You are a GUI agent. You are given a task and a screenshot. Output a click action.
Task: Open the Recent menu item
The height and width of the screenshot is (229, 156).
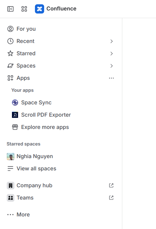(x=61, y=41)
